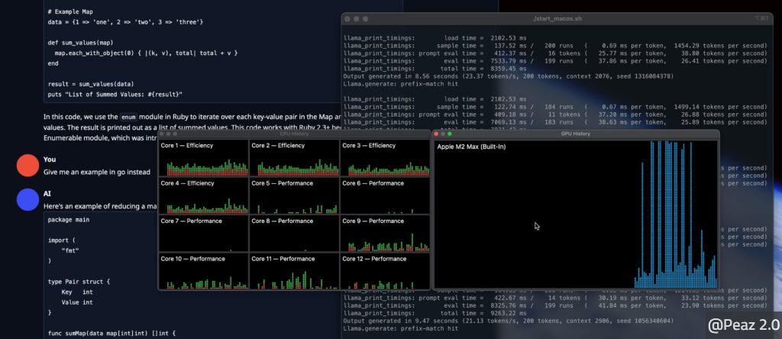782x339 pixels.
Task: Click the 'type Pair struct {' code line
Action: pyautogui.click(x=79, y=282)
